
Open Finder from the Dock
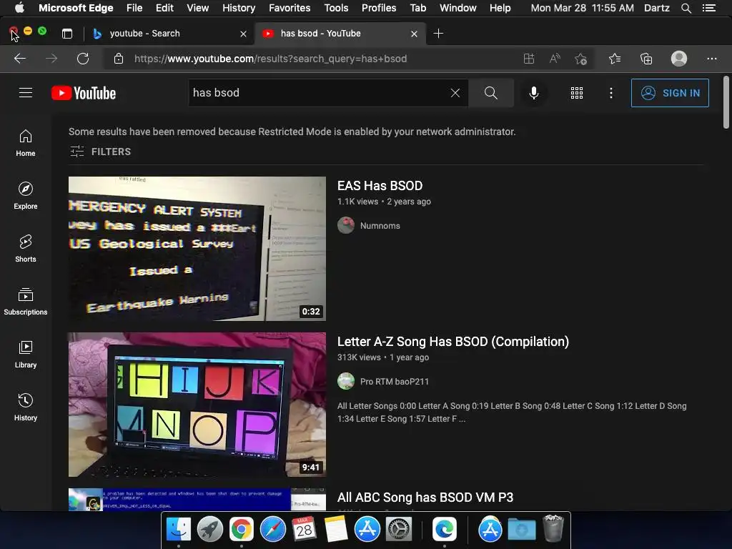tap(179, 530)
